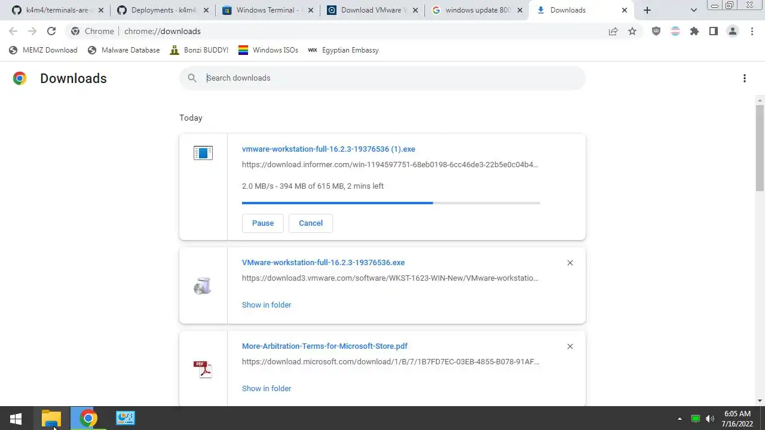The height and width of the screenshot is (430, 765).
Task: Open the Extensions puzzle piece menu
Action: (694, 31)
